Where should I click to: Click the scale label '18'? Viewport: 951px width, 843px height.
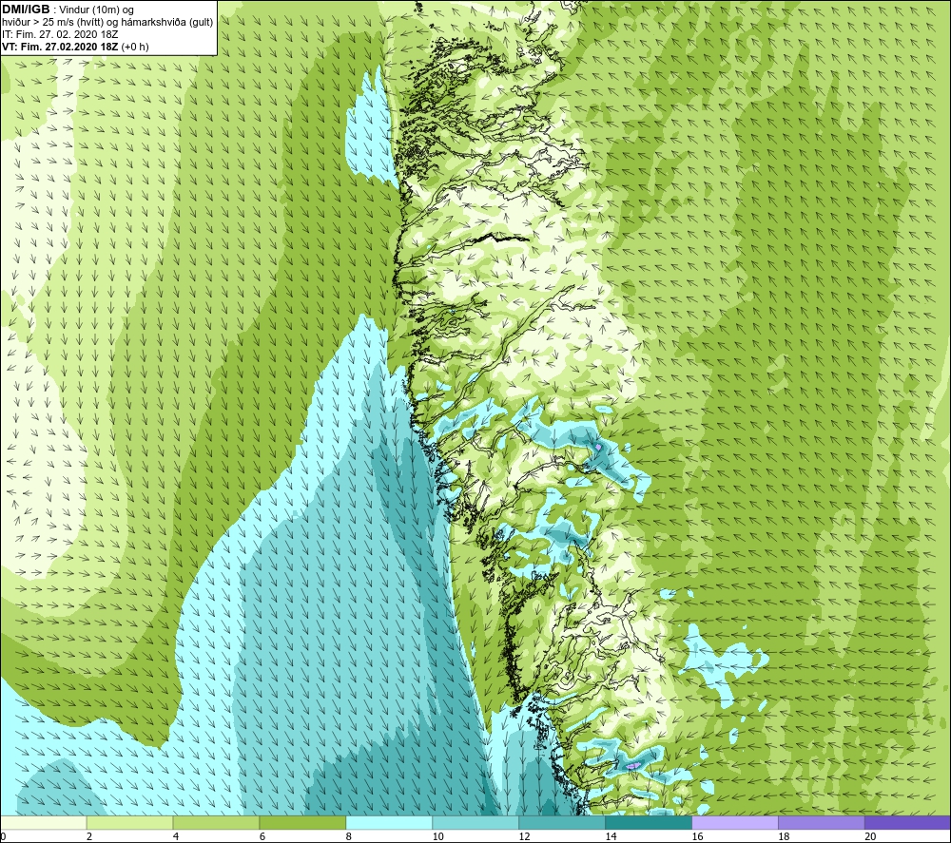pyautogui.click(x=784, y=836)
